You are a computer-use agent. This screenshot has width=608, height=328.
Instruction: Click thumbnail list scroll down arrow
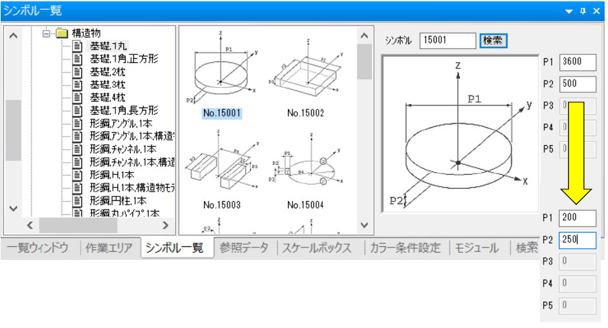point(364,225)
